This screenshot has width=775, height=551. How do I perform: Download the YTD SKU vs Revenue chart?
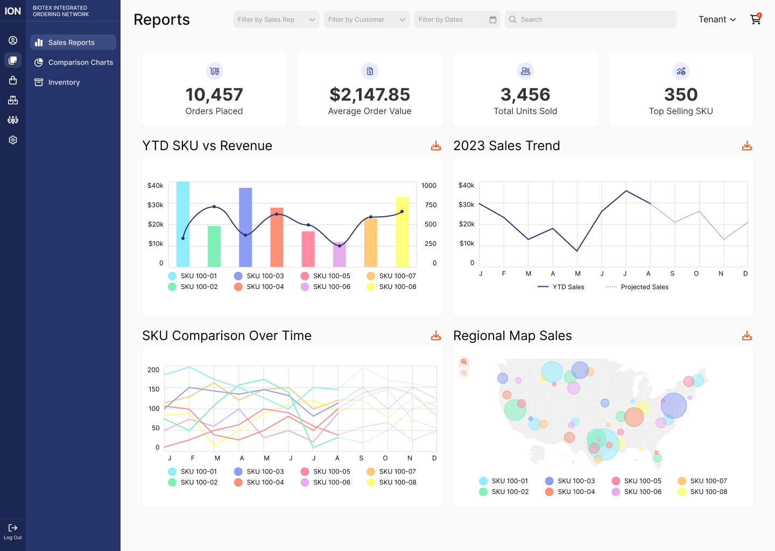point(436,146)
